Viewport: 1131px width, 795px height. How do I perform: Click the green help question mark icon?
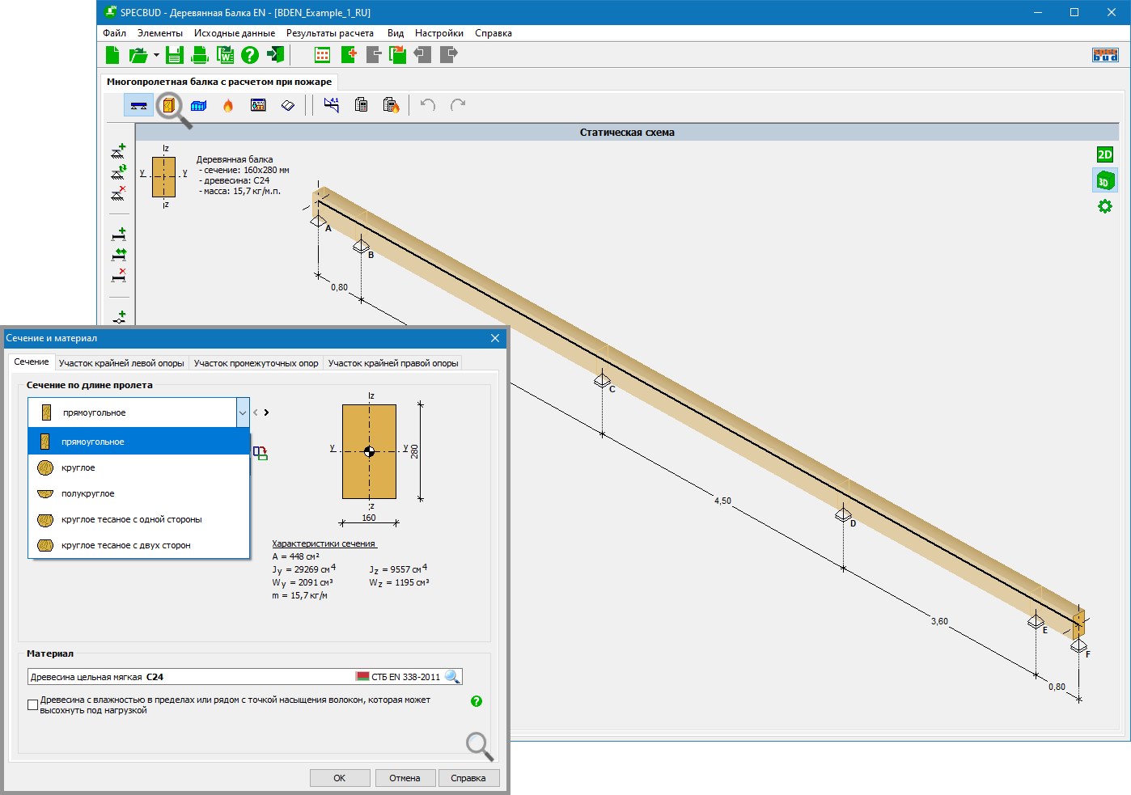coord(250,55)
